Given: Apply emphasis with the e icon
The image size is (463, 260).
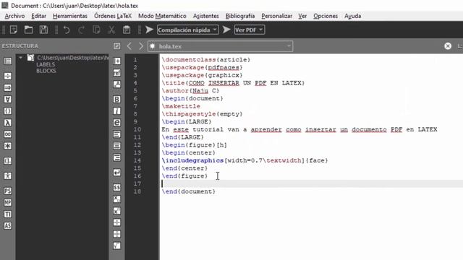Looking at the screenshot, I should (x=117, y=123).
